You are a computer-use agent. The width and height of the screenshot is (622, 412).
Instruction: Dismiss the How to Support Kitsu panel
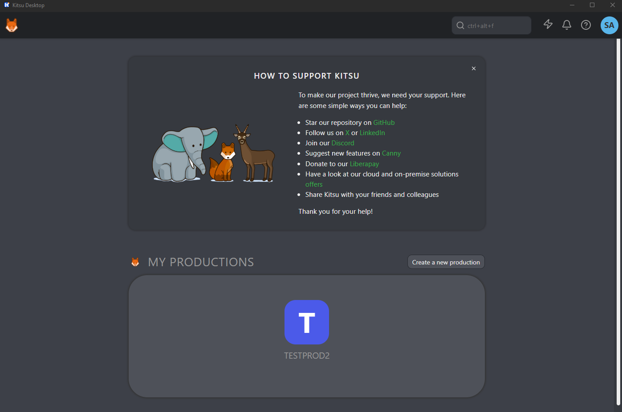[474, 68]
